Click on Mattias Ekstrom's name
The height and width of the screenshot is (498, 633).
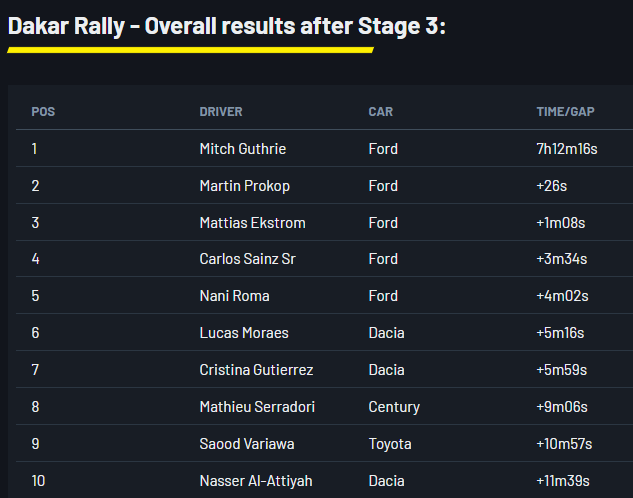click(x=252, y=223)
